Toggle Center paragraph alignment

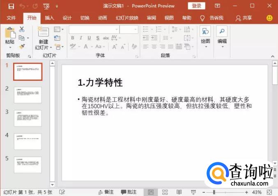(x=154, y=47)
